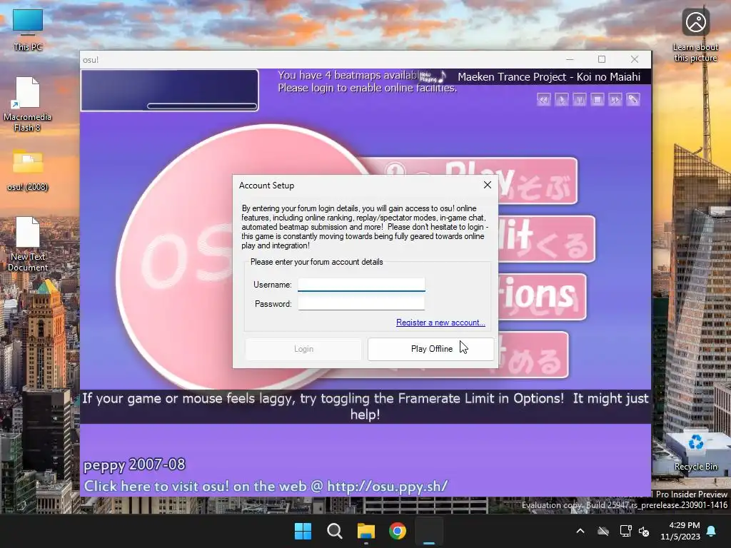This screenshot has height=548, width=731.
Task: Expand hidden system tray icons chevron
Action: (580, 531)
